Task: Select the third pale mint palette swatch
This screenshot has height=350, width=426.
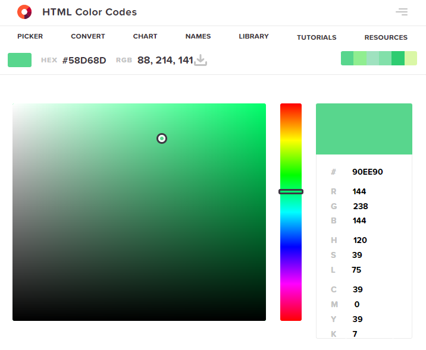Action: pos(372,58)
